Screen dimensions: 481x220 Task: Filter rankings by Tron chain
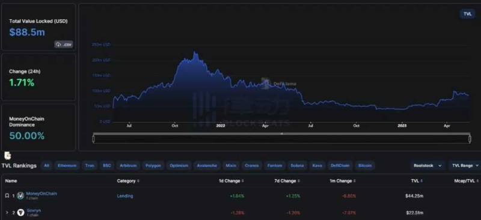pos(90,165)
